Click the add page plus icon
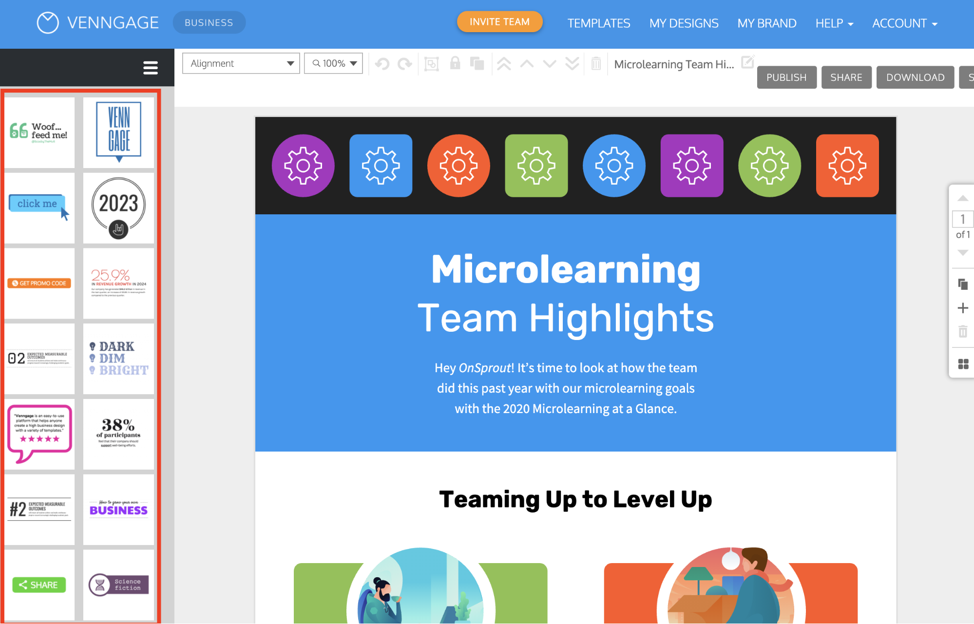The width and height of the screenshot is (974, 624). click(x=963, y=308)
